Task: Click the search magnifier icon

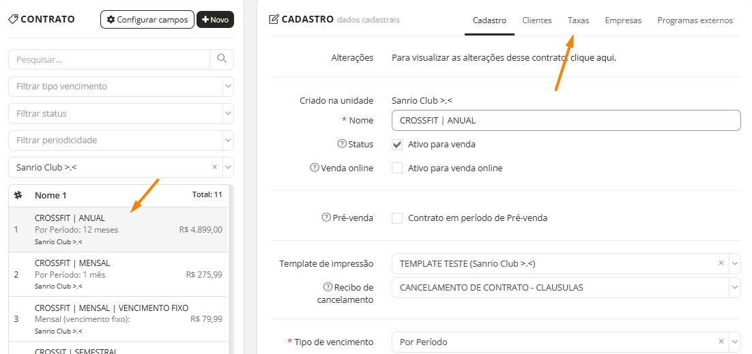Action: click(222, 59)
